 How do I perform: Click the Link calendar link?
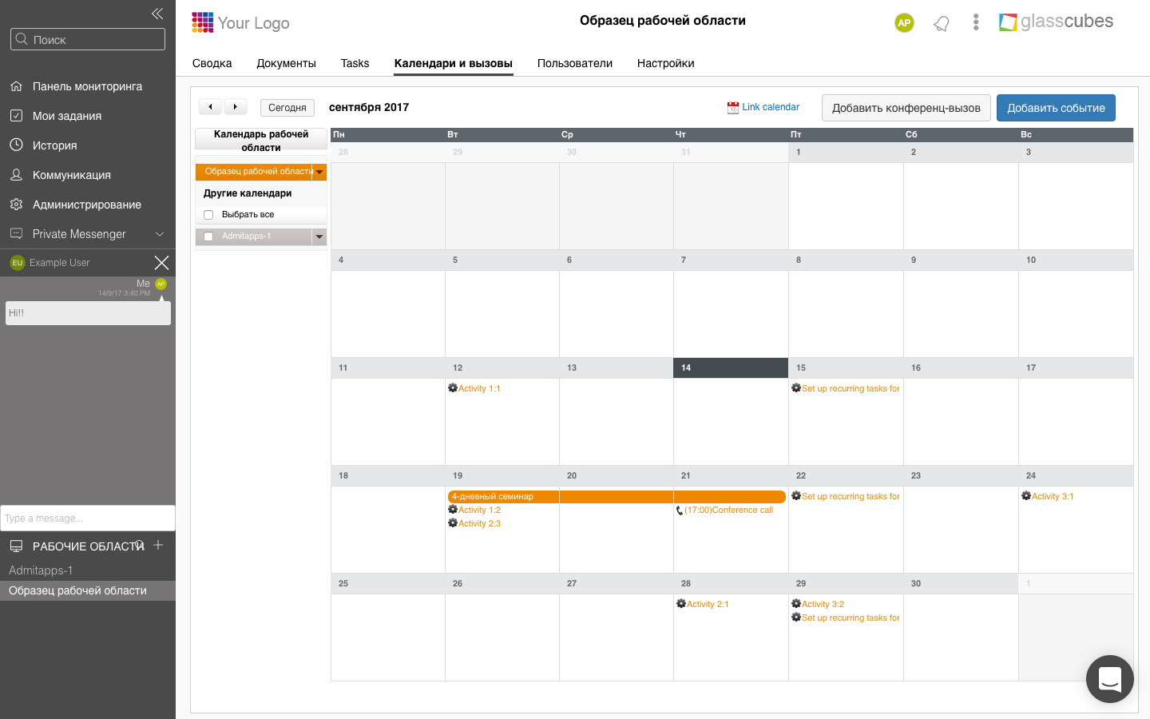coord(770,107)
